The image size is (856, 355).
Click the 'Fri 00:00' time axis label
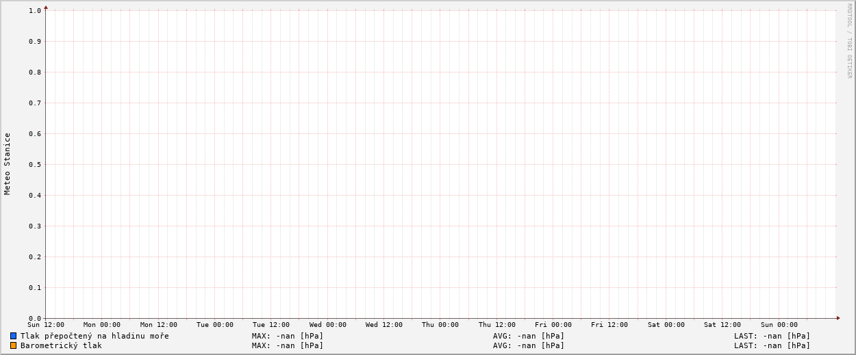click(553, 325)
